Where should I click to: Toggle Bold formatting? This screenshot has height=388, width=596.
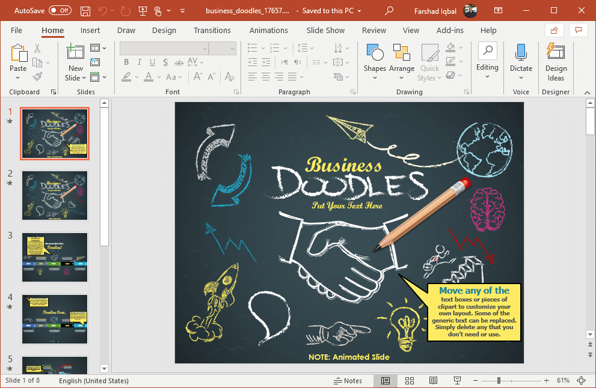click(x=126, y=62)
